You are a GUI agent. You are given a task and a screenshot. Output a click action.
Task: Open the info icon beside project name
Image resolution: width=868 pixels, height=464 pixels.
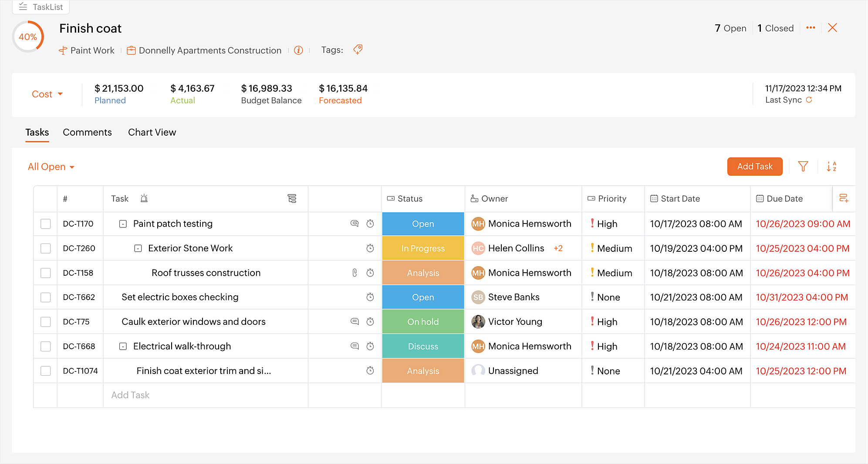pyautogui.click(x=298, y=50)
